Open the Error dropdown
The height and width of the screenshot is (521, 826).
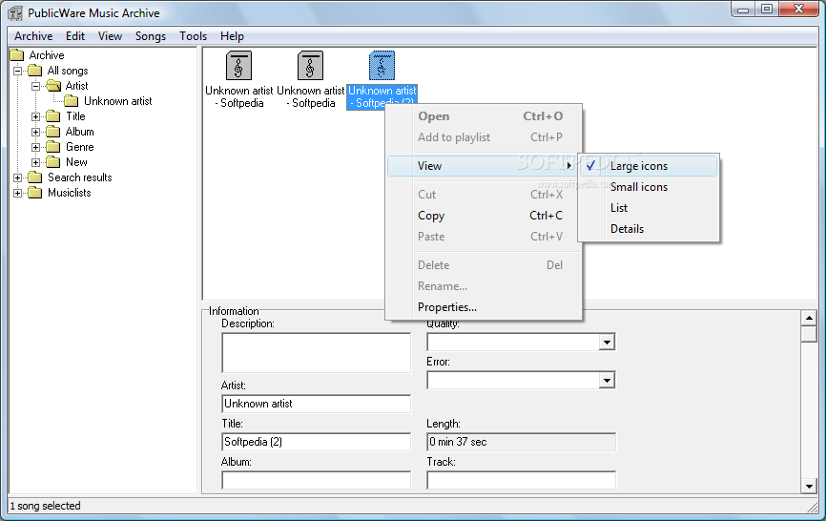[x=607, y=381]
